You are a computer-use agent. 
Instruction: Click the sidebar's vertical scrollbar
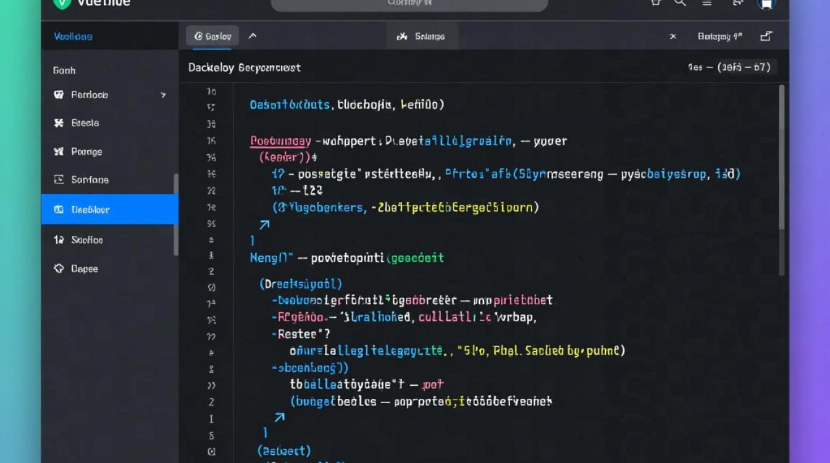(x=176, y=214)
